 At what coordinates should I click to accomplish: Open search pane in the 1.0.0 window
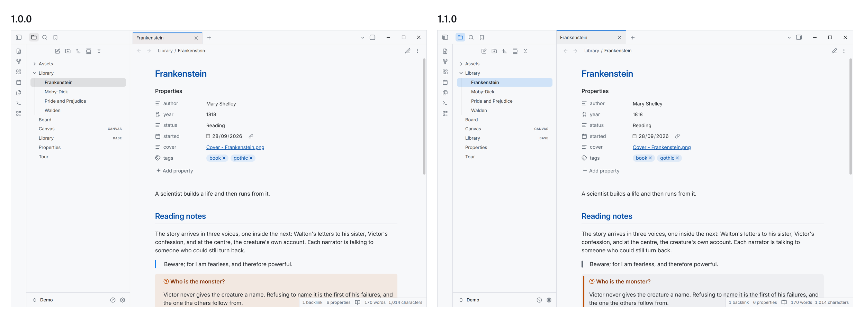pyautogui.click(x=45, y=37)
